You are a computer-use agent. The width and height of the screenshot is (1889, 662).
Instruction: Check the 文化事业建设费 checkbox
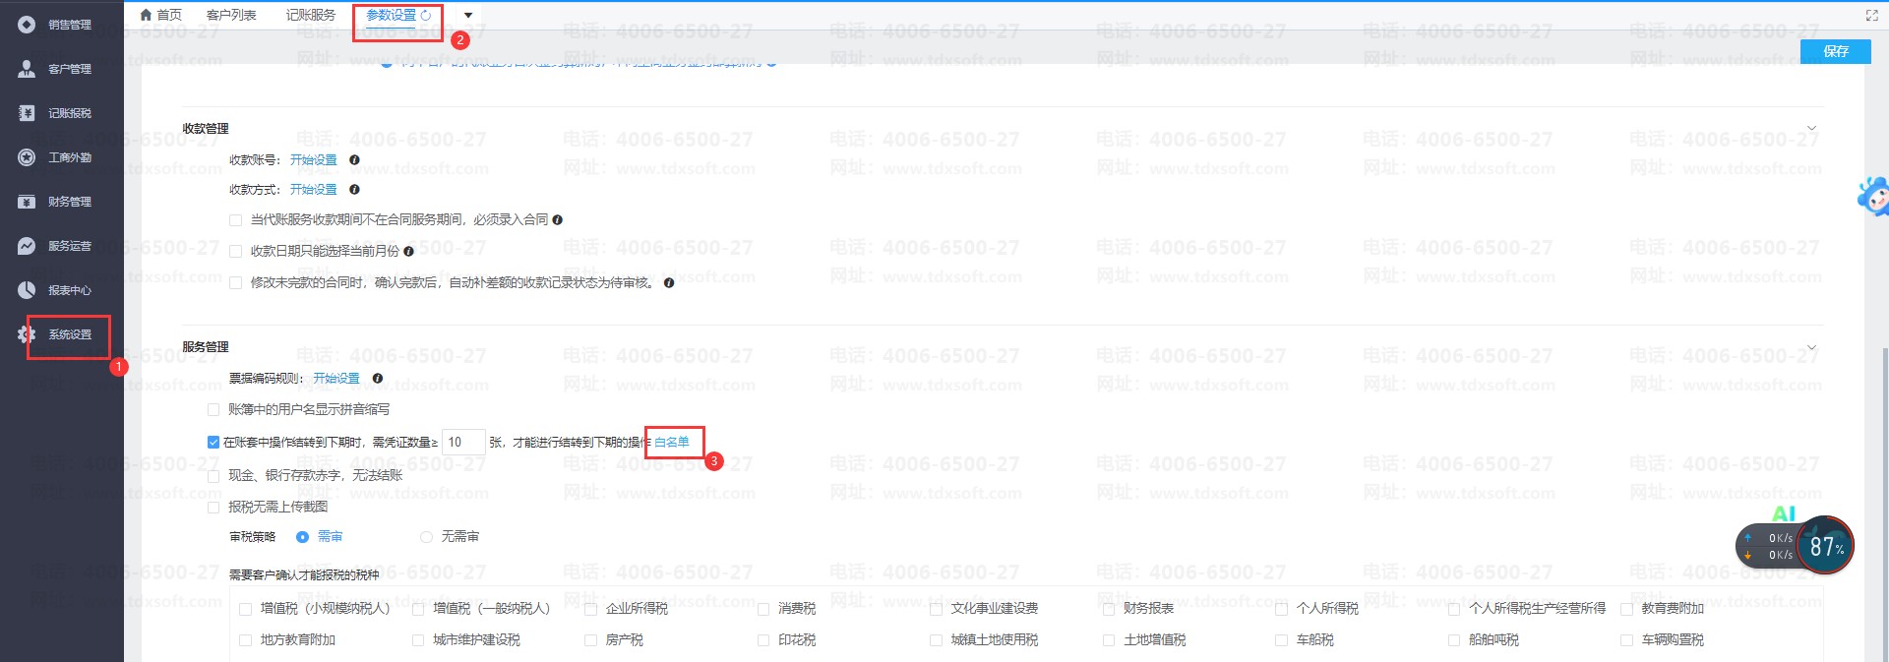(x=937, y=609)
